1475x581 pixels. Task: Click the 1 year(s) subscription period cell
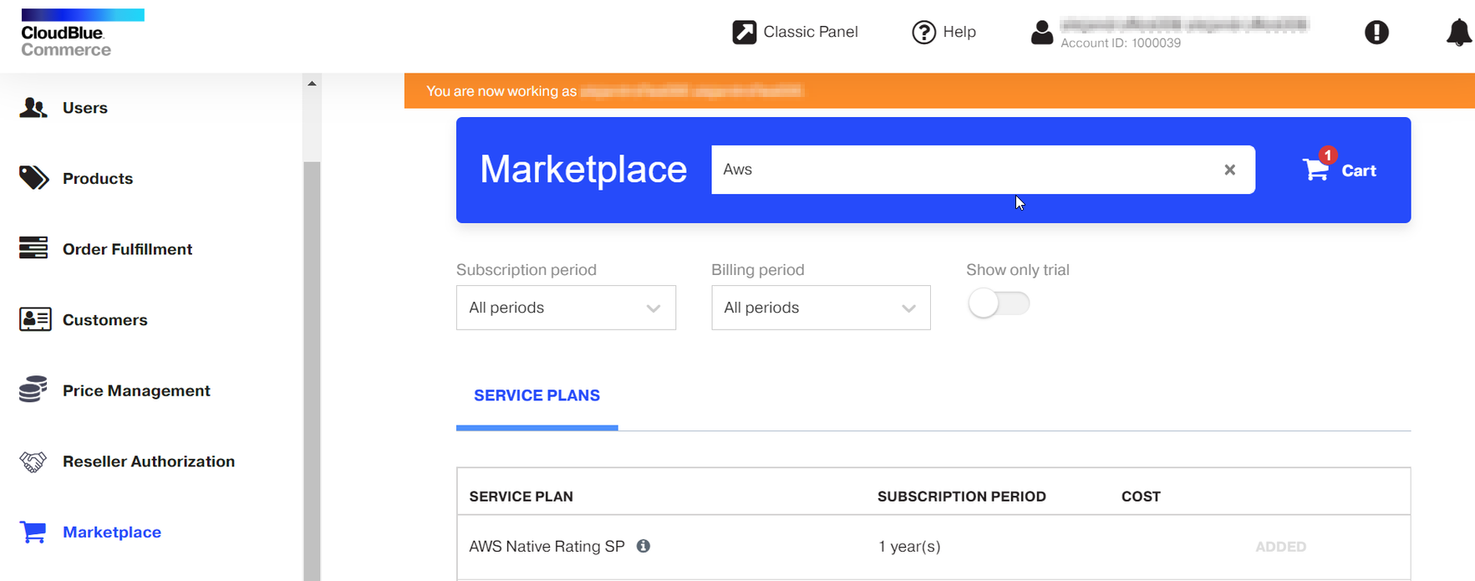click(x=909, y=547)
